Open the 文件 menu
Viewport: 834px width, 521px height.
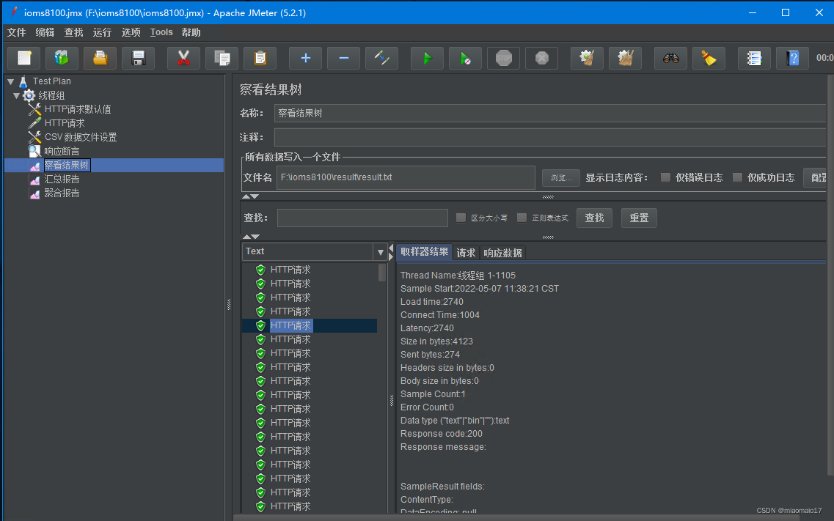(x=16, y=32)
